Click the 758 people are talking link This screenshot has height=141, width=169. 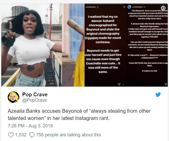68,135
